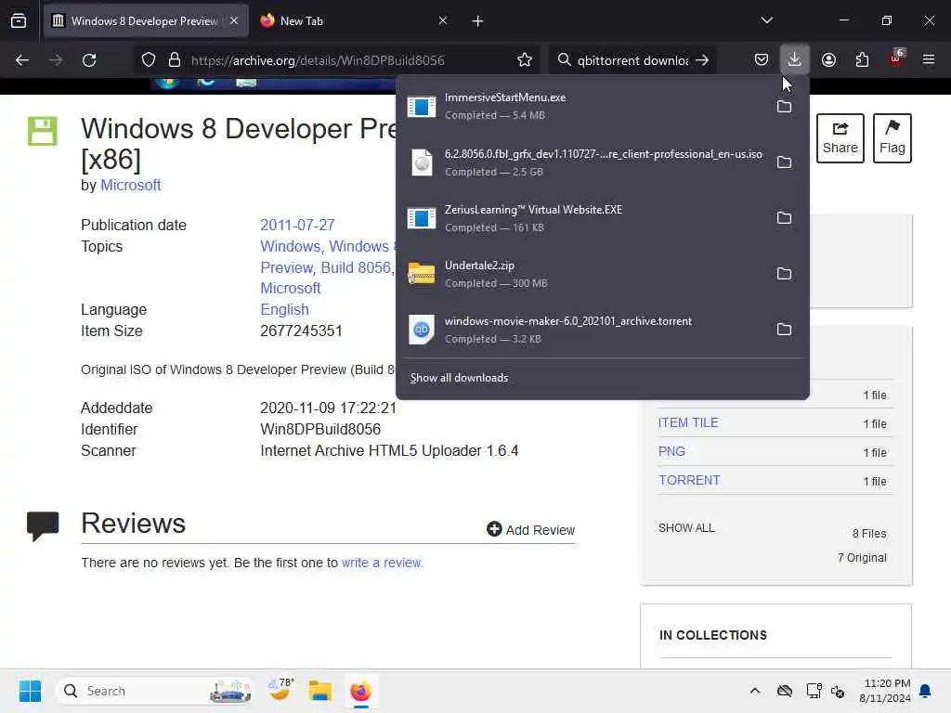Open the taskbar weather widget
The height and width of the screenshot is (713, 951).
280,691
